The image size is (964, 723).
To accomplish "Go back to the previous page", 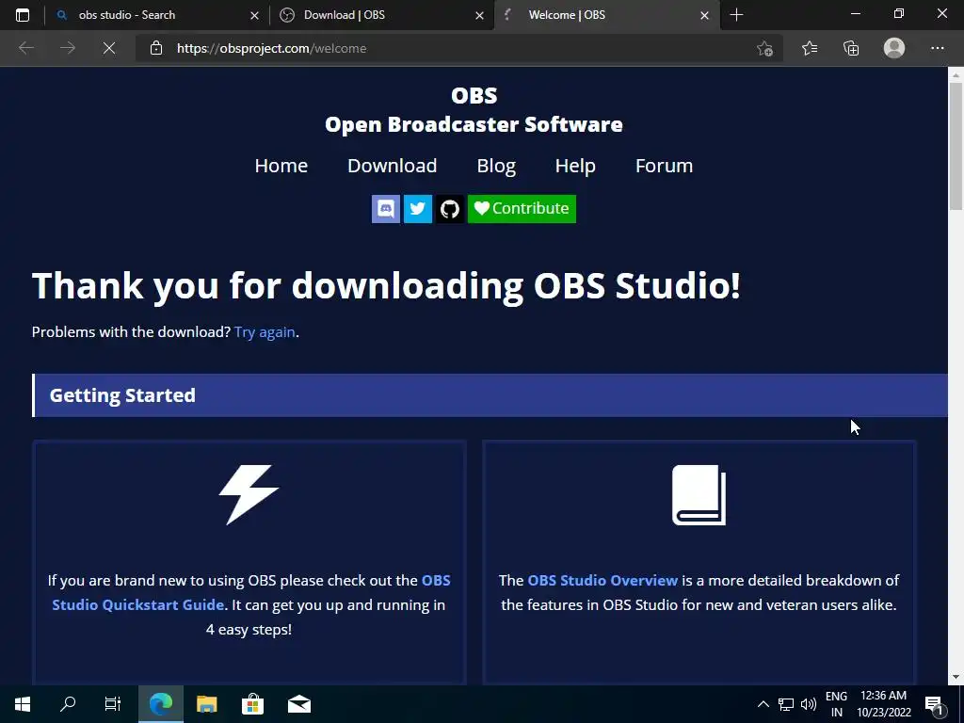I will coord(25,48).
